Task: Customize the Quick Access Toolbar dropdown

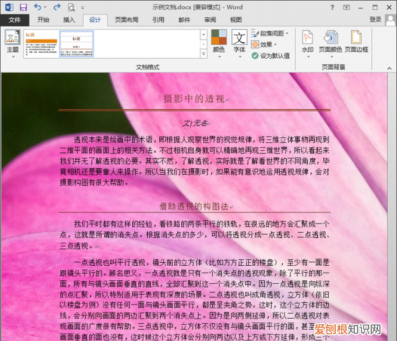Action: (x=83, y=8)
